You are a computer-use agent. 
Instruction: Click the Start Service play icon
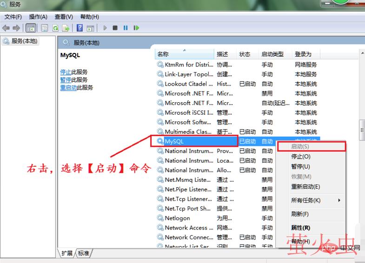[105, 28]
